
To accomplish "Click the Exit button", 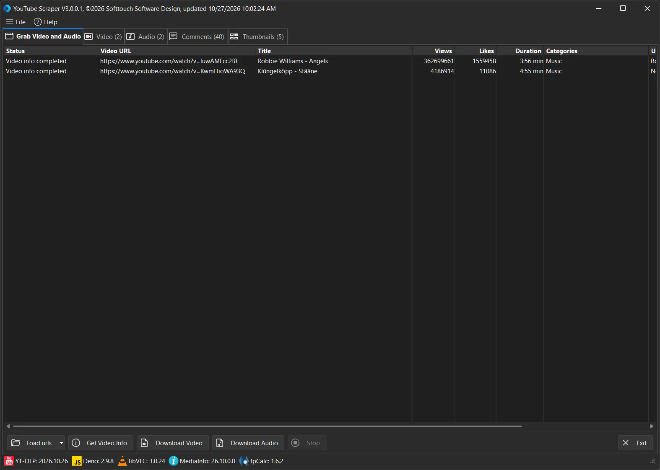I will [x=635, y=443].
